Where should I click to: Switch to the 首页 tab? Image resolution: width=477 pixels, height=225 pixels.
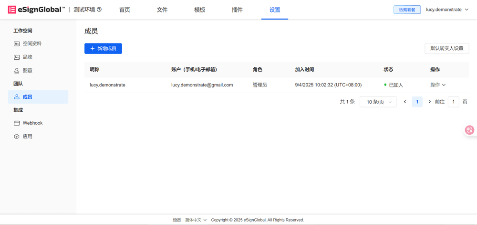(x=124, y=10)
